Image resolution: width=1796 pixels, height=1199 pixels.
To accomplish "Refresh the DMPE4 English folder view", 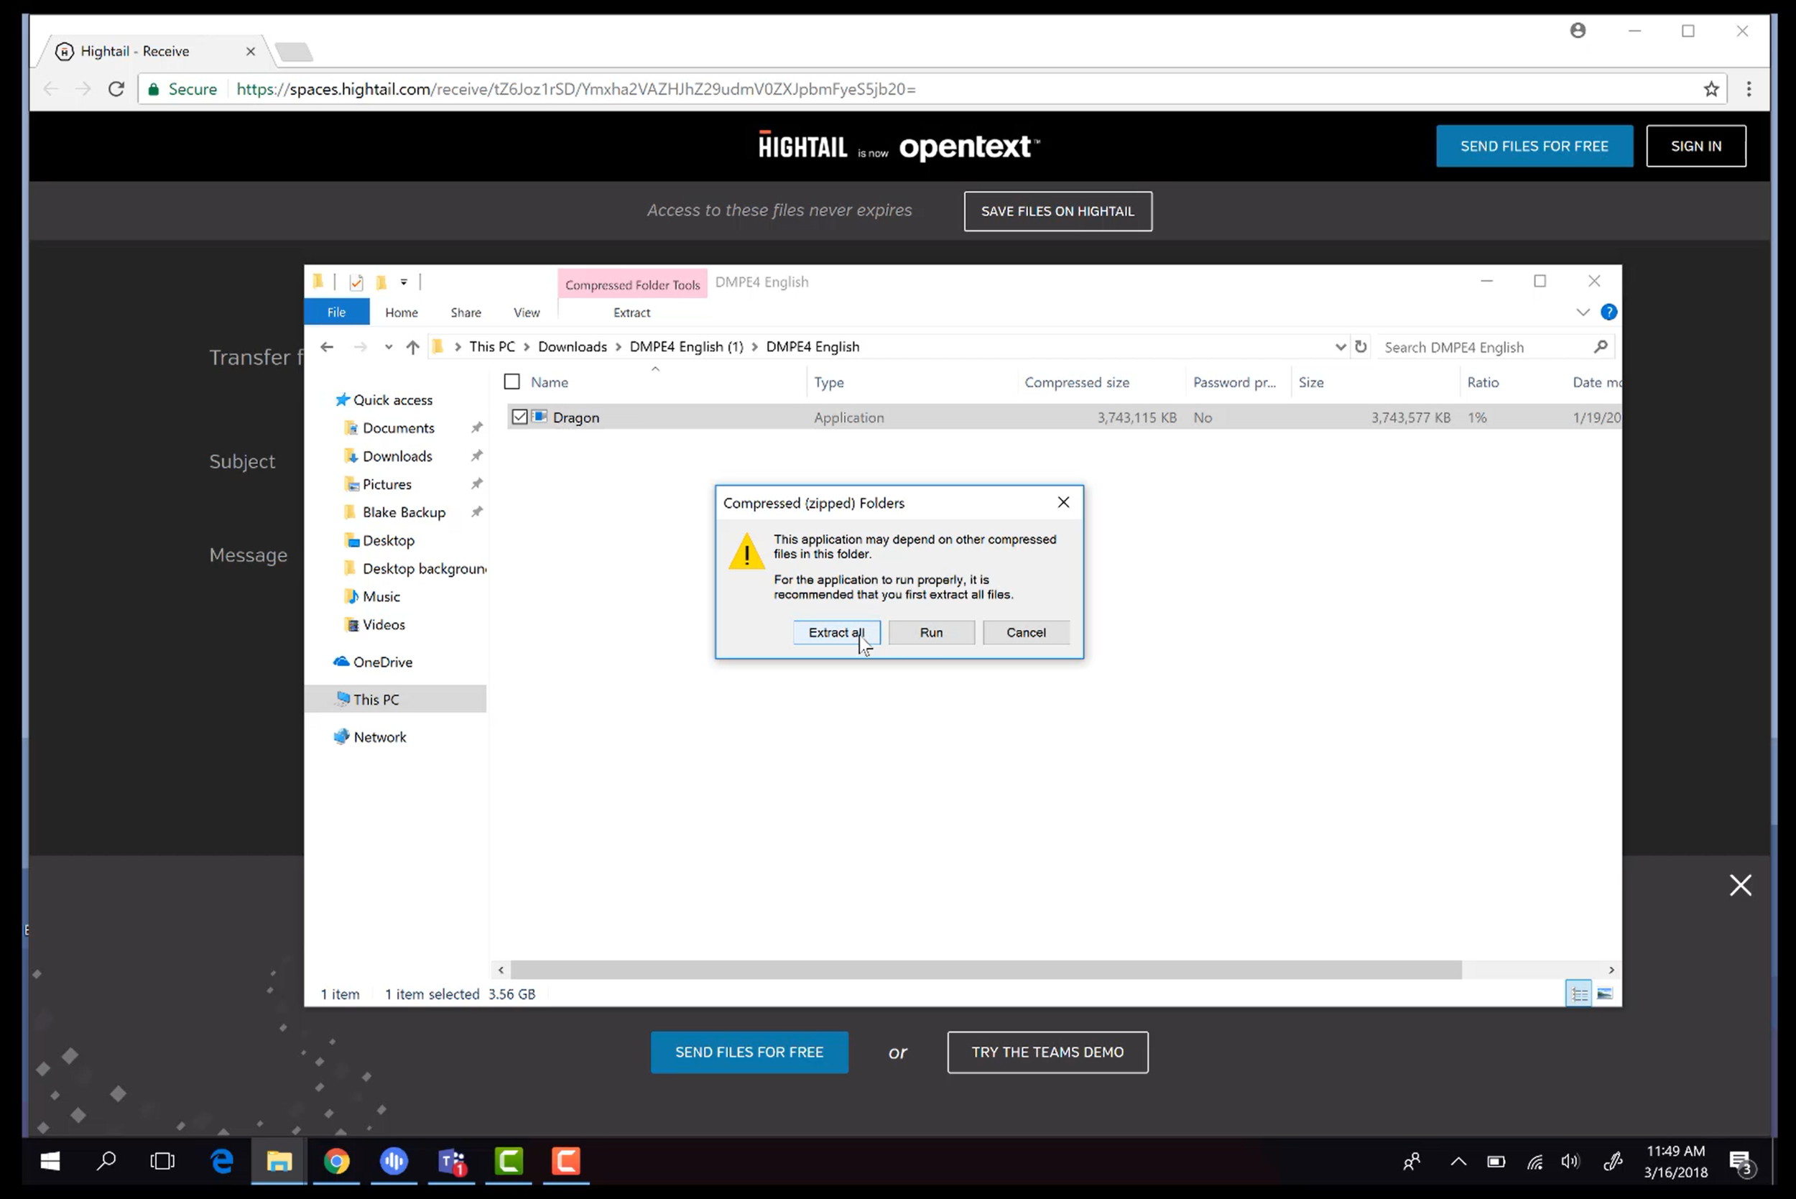I will pos(1361,346).
